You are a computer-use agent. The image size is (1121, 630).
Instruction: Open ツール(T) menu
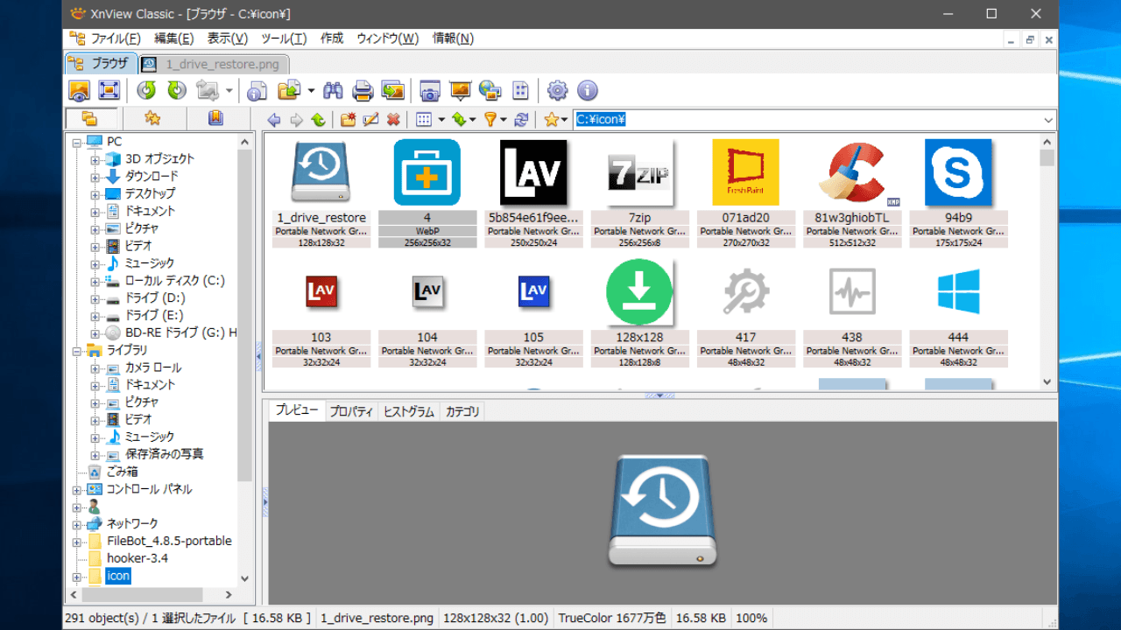tap(284, 38)
